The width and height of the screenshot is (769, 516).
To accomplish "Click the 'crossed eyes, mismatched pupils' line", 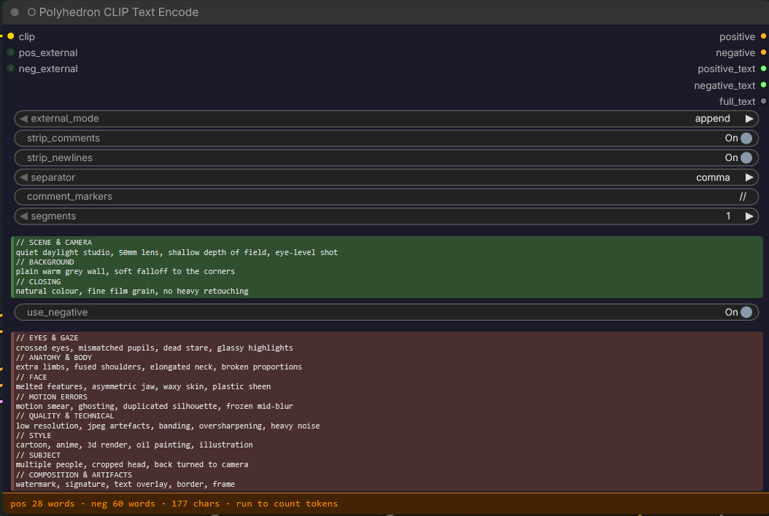I will click(154, 348).
